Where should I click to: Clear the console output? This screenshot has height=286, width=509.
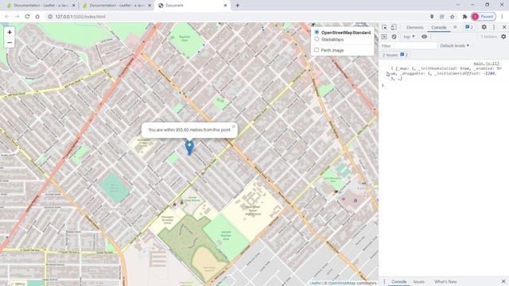394,37
